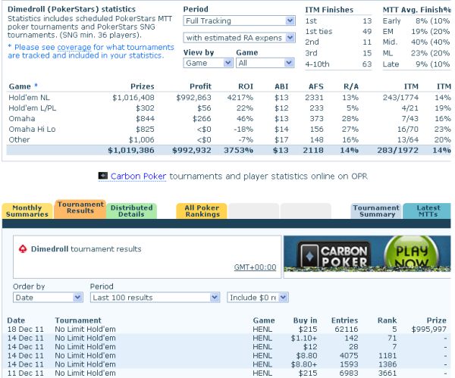
Task: Click the 4-10th finishes row
Action: point(338,64)
